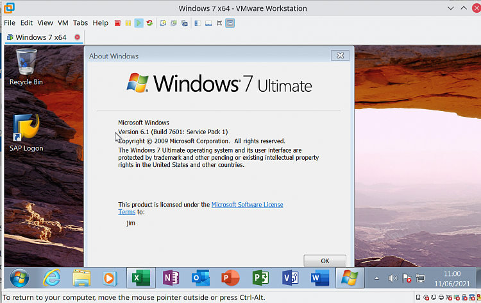Open the volume speaker tray icon

[x=392, y=279]
